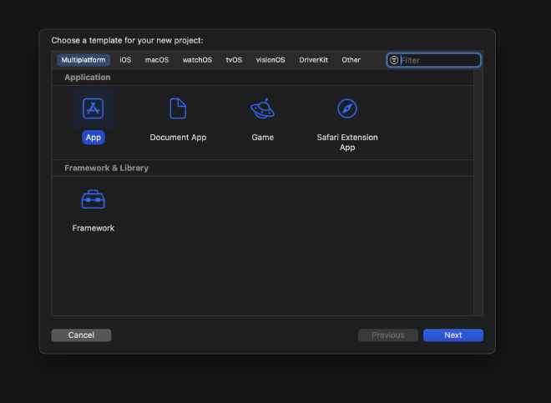551x403 pixels.
Task: Pick the Safari Extension App compass icon
Action: click(347, 108)
